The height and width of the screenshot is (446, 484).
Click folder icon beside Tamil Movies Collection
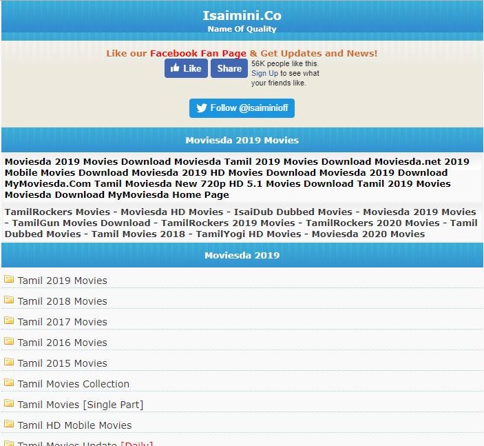coord(9,383)
